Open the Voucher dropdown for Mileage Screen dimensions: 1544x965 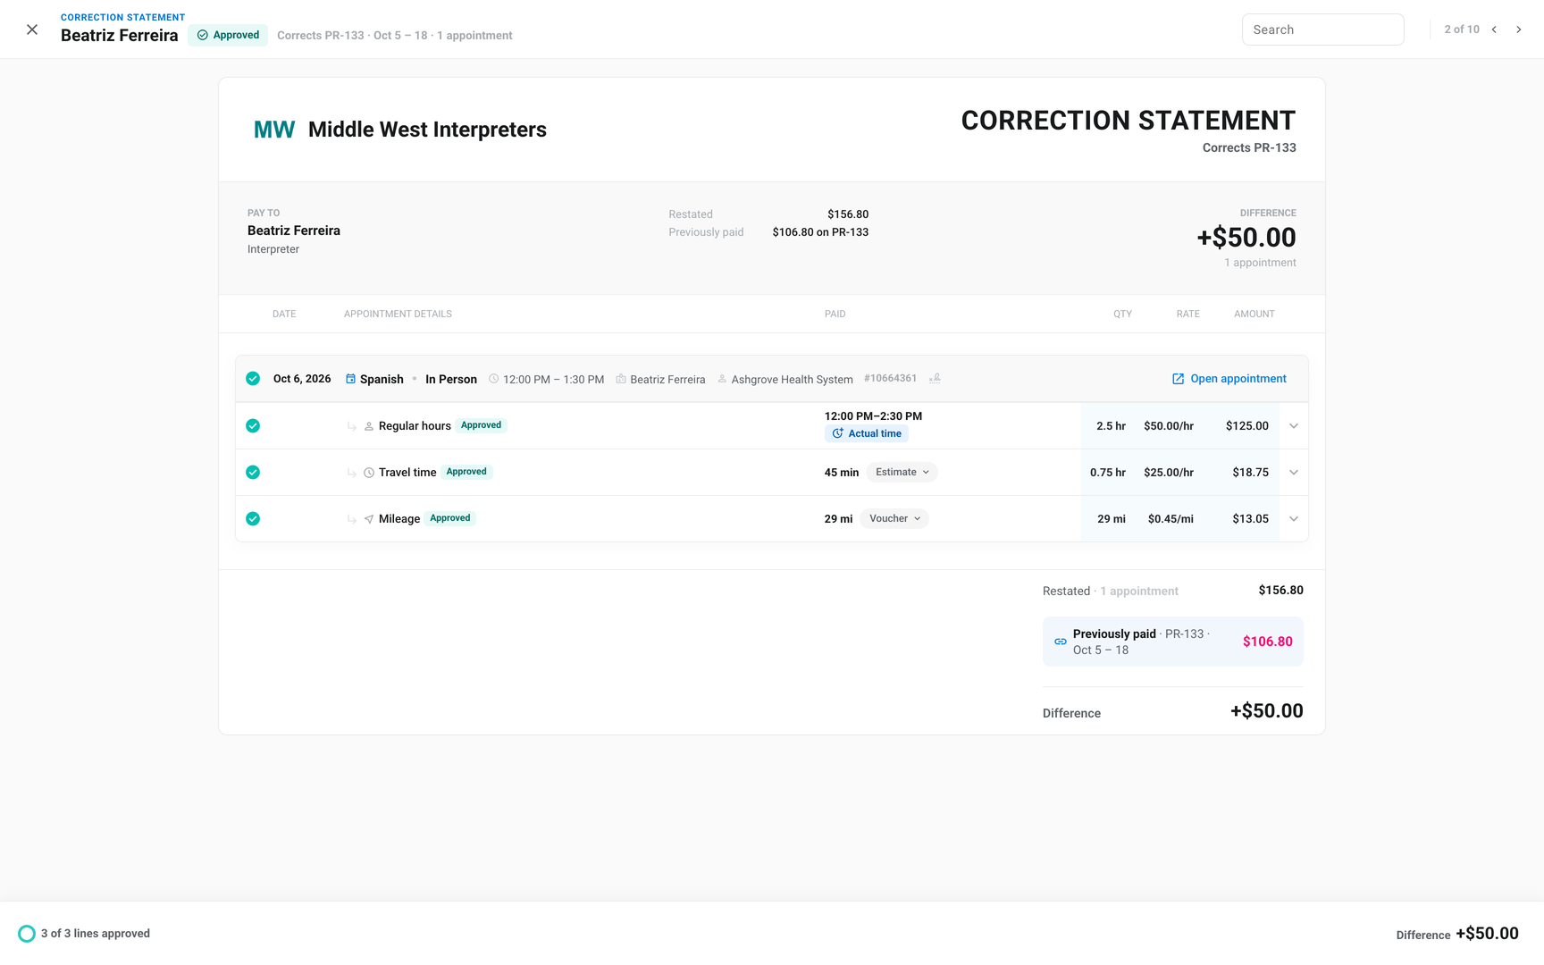coord(894,518)
